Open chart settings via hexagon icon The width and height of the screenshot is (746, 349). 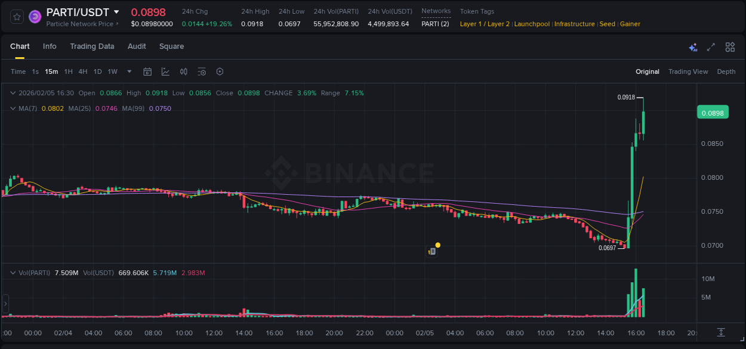tap(220, 71)
